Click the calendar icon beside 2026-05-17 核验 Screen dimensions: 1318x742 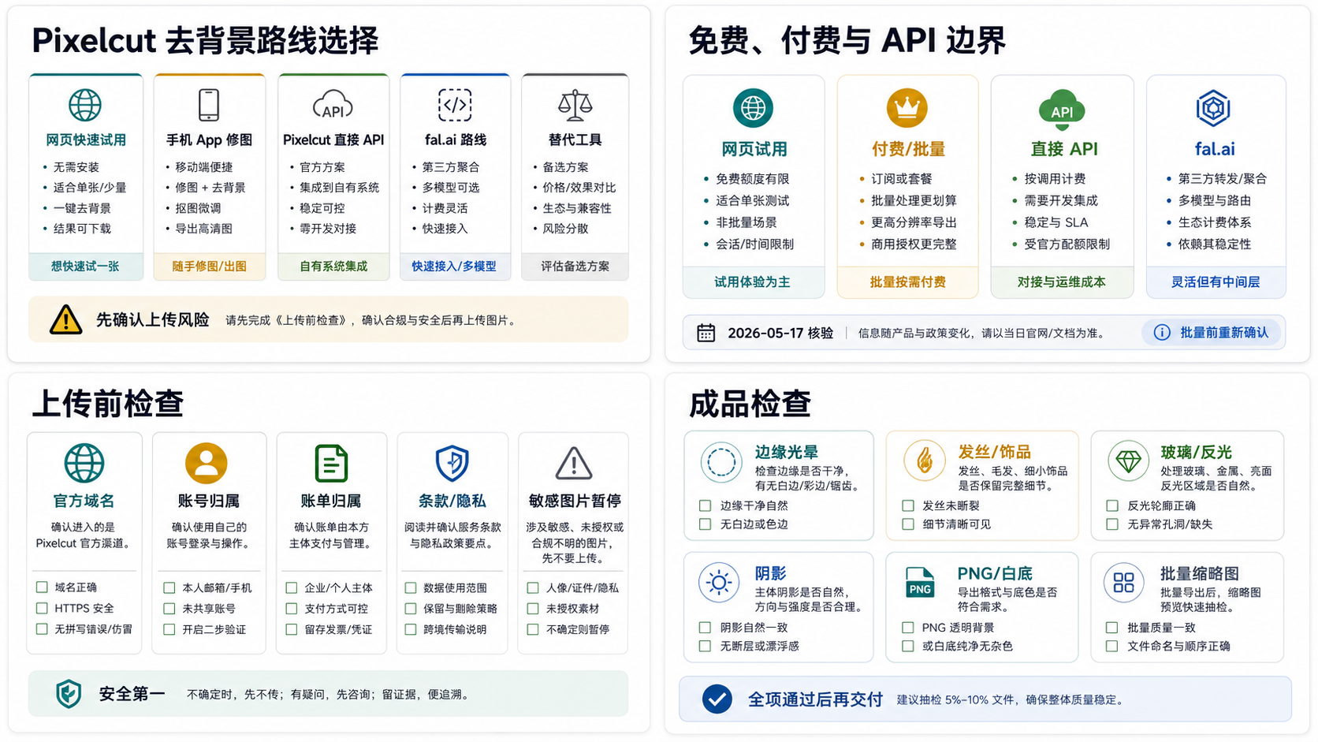click(x=706, y=333)
